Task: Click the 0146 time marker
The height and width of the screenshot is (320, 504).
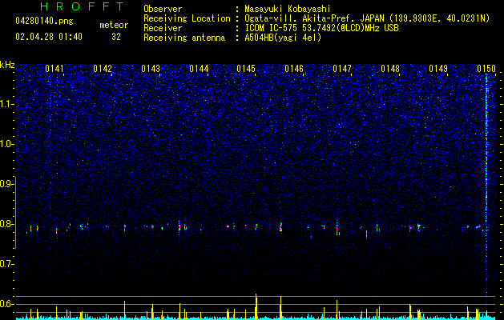Action: (294, 69)
